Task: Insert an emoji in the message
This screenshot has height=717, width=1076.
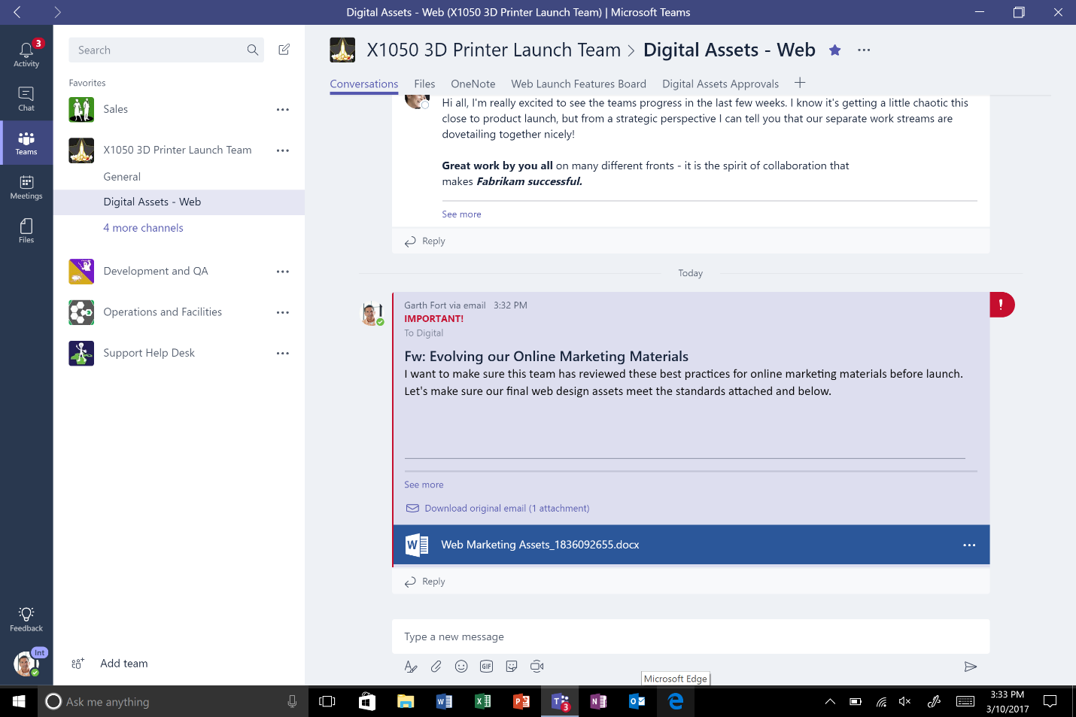Action: click(461, 666)
